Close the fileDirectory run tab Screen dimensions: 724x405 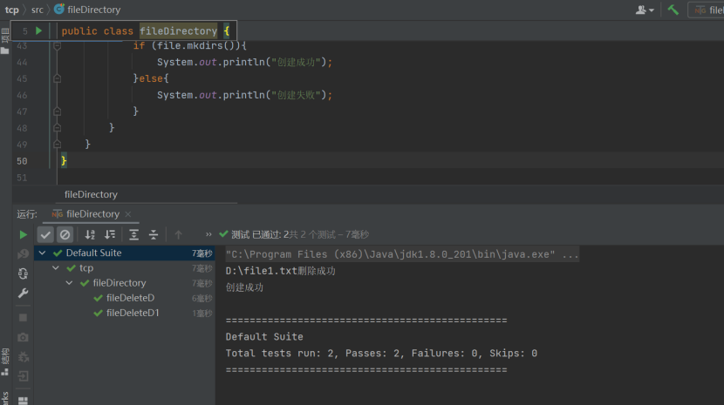click(x=127, y=213)
